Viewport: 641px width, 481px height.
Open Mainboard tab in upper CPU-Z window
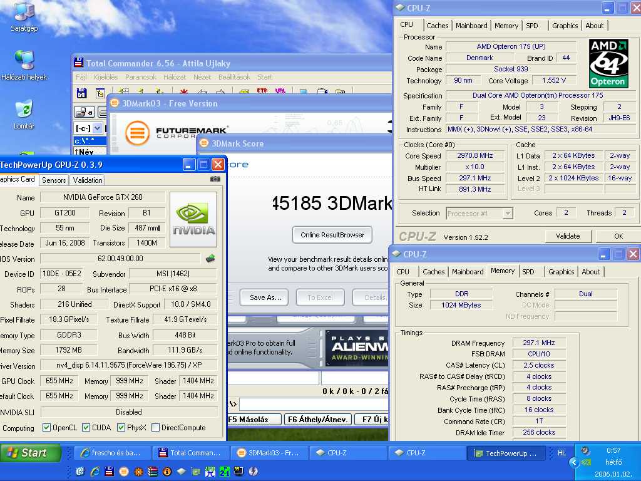point(471,26)
